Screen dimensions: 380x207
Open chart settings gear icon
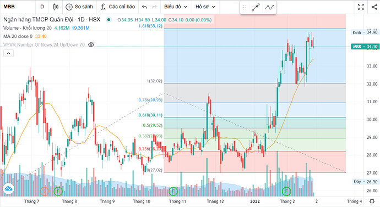[372, 201]
